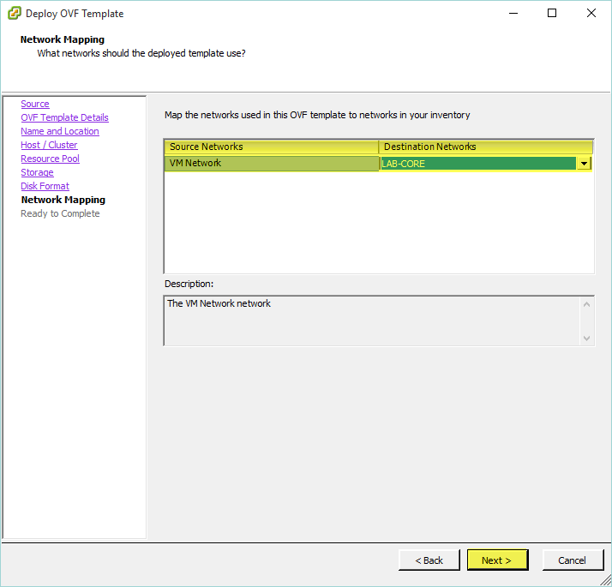Open the Resource Pool step
Screen dimensions: 612x587
click(x=51, y=159)
